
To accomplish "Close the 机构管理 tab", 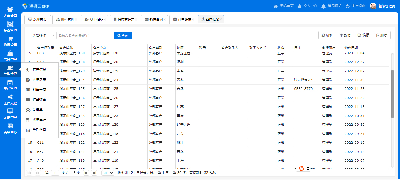I will point(76,19).
